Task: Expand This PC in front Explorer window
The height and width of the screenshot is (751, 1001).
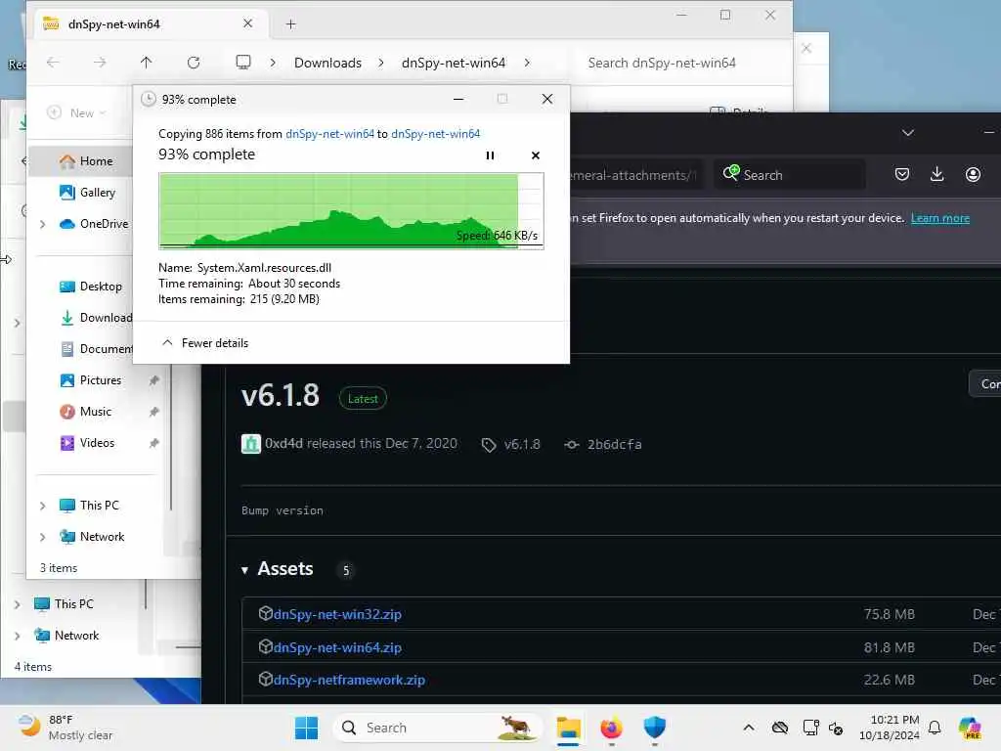Action: click(42, 506)
